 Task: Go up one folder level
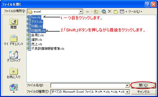[96, 12]
